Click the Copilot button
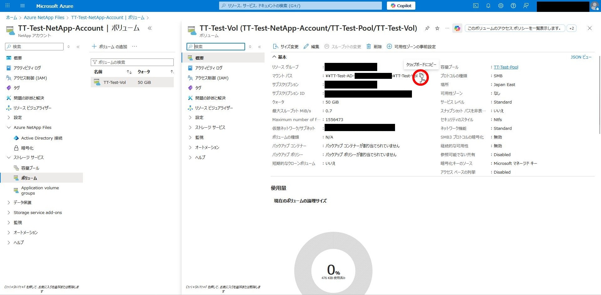The height and width of the screenshot is (295, 601). (x=401, y=6)
